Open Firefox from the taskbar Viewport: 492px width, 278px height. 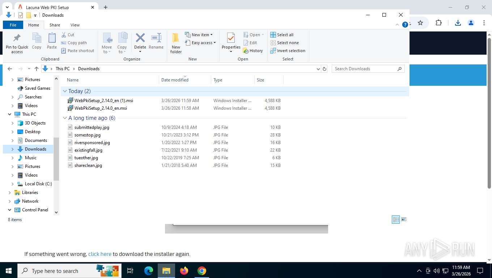coord(184,271)
